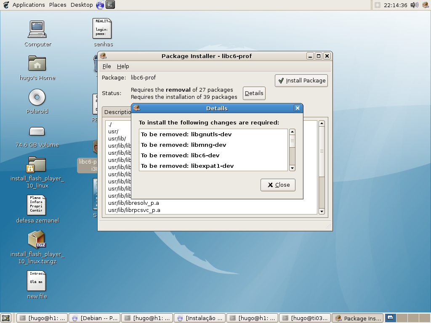This screenshot has width=431, height=323.
Task: Open the File menu in Package Installer
Action: point(106,66)
